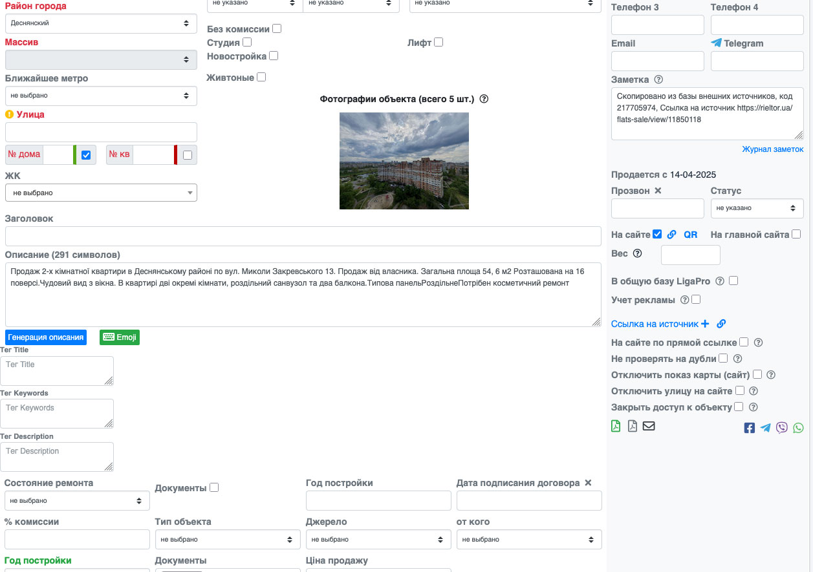The image size is (813, 572).
Task: Click the Генерация описания button
Action: 46,337
